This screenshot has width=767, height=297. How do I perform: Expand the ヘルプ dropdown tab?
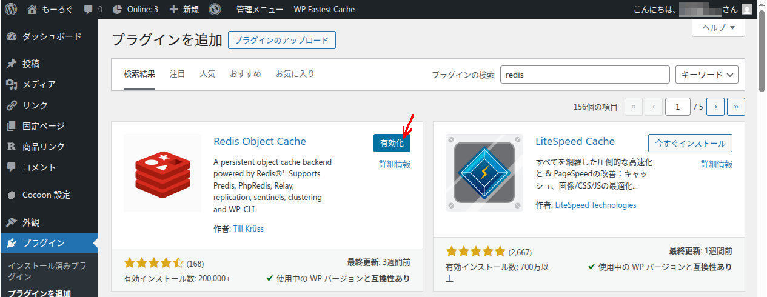[x=718, y=27]
